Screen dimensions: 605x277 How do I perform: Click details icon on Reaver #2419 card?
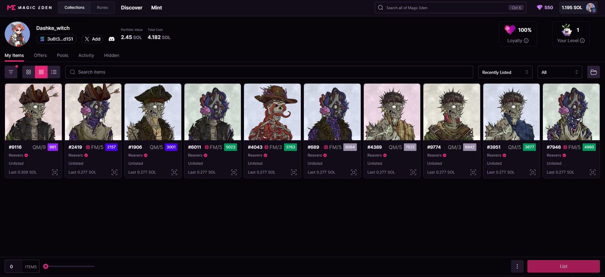(114, 172)
